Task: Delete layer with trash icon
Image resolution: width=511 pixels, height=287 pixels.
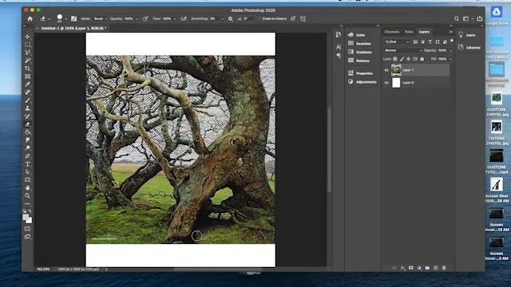Action: (x=444, y=268)
